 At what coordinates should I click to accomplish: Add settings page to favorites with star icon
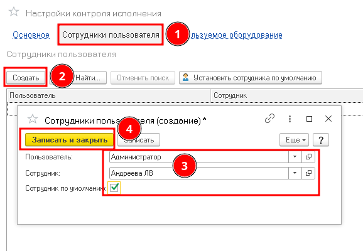coord(14,12)
